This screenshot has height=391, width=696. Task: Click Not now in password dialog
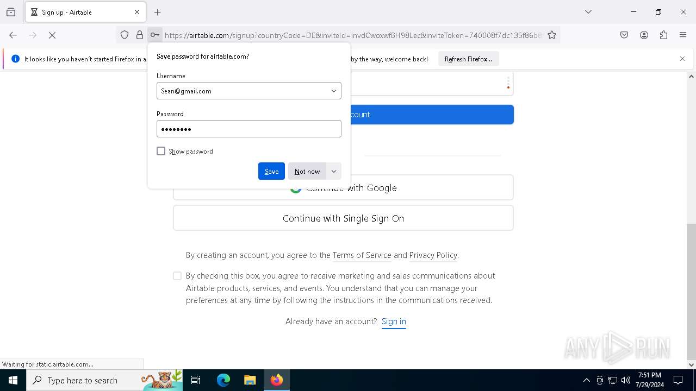[307, 171]
